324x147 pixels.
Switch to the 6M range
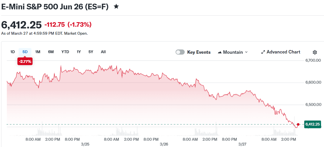pyautogui.click(x=51, y=52)
